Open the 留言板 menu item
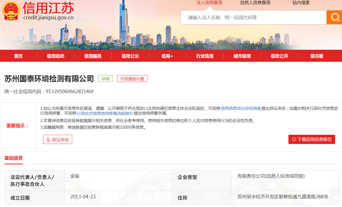 tap(317, 56)
